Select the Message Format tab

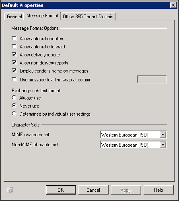tap(42, 16)
